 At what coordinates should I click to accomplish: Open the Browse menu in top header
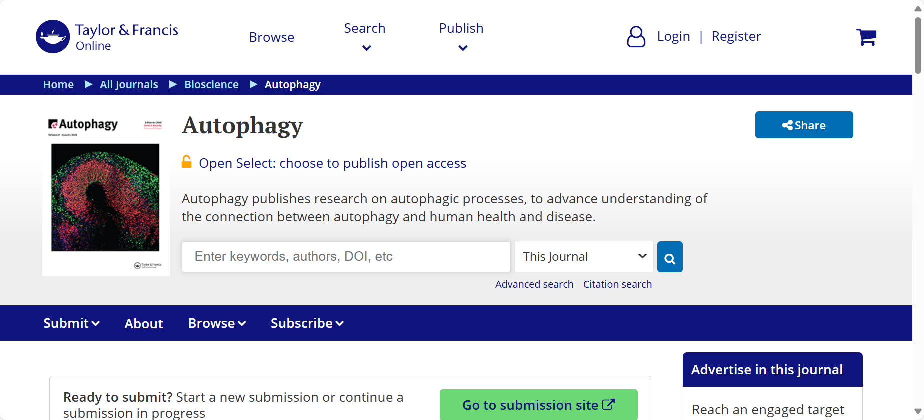point(272,37)
